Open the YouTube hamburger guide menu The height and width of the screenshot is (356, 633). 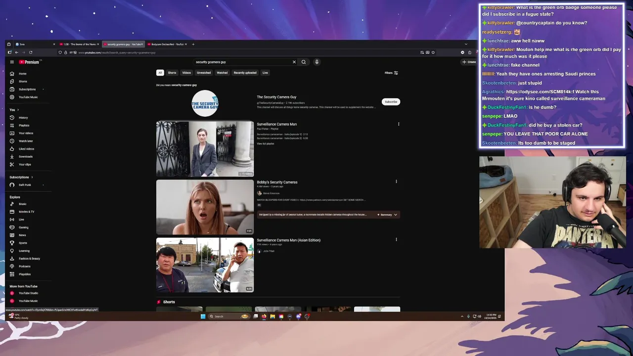click(12, 62)
